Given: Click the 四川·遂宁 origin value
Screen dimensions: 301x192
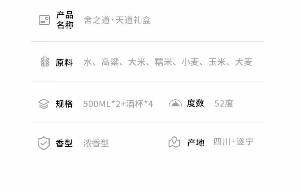Looking at the screenshot, I should pyautogui.click(x=234, y=142).
